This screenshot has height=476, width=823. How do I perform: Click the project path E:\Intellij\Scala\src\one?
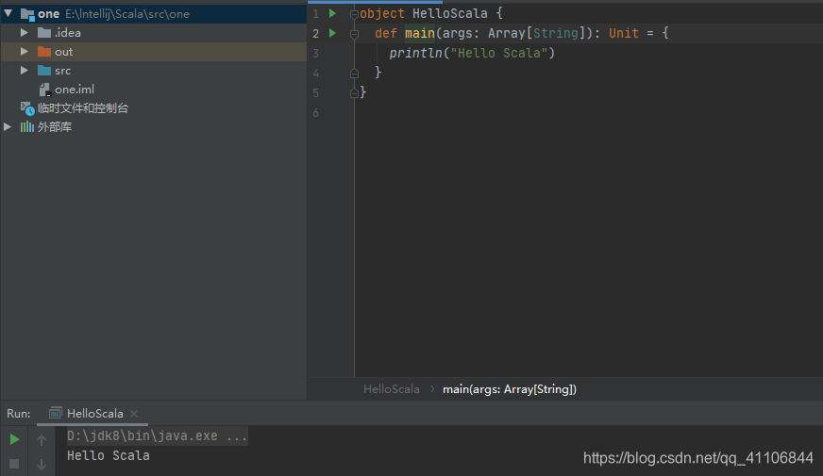(x=127, y=14)
